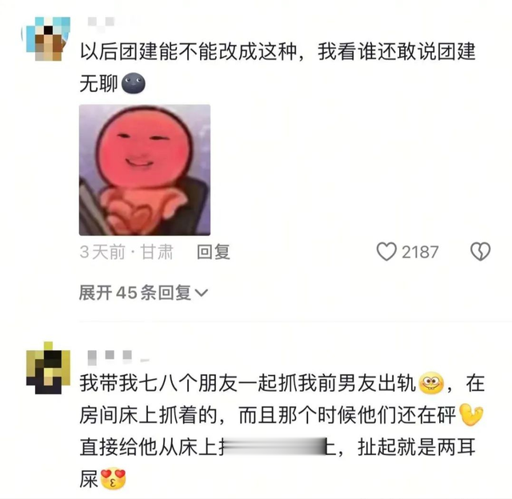Open the red-faced meme image
The image size is (512, 499).
click(x=145, y=170)
